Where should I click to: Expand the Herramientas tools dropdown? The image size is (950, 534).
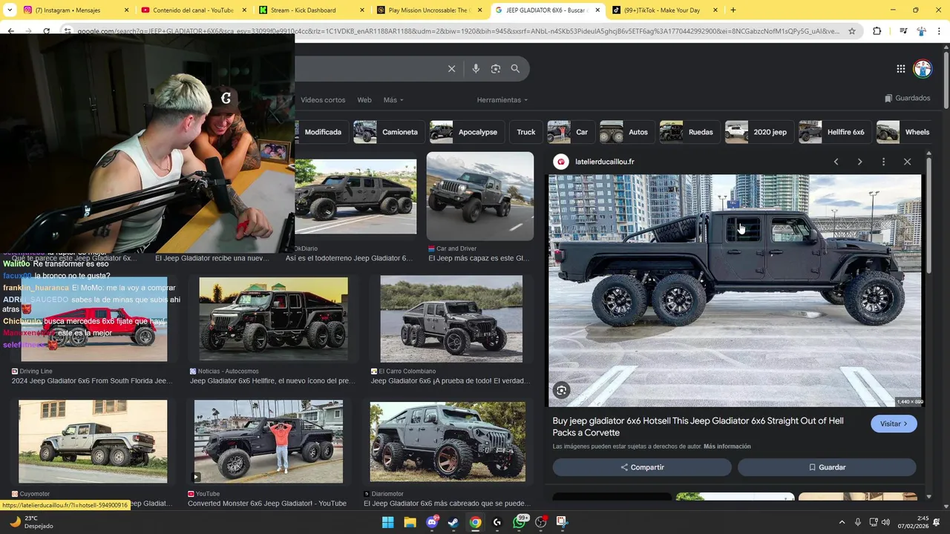click(502, 100)
